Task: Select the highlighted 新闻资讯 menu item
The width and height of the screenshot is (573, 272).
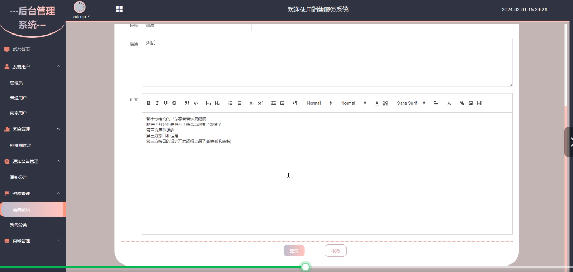Action: point(33,209)
